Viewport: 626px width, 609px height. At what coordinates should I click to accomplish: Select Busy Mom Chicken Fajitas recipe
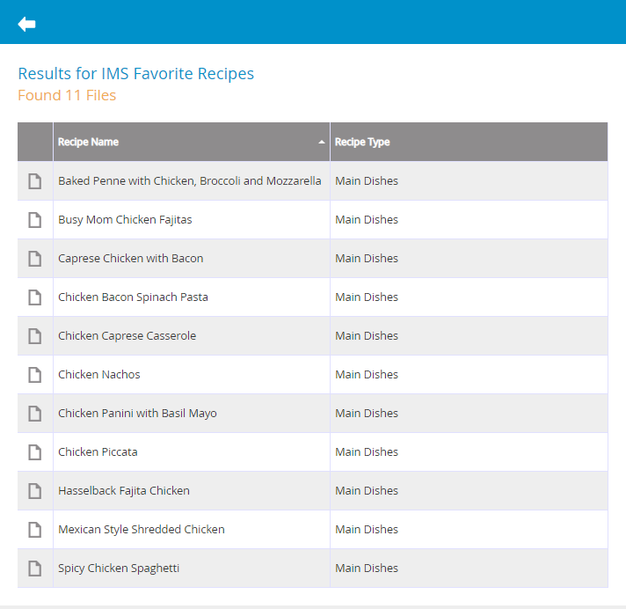tap(125, 220)
